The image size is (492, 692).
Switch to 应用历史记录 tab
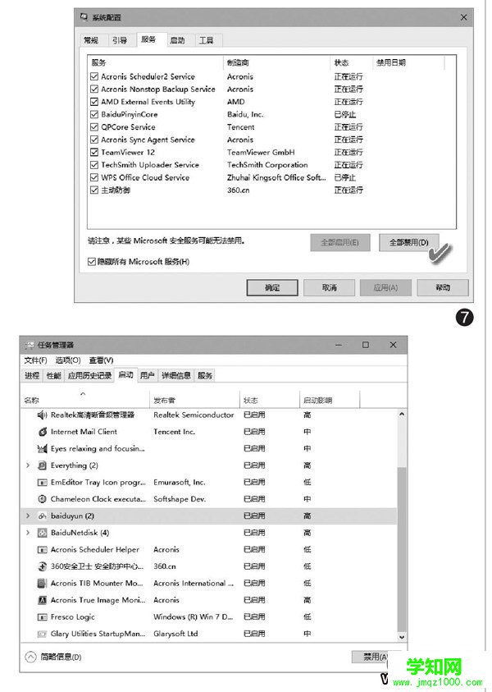(89, 376)
